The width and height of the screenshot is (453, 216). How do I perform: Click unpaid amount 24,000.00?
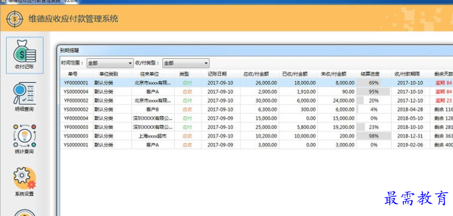(x=343, y=100)
